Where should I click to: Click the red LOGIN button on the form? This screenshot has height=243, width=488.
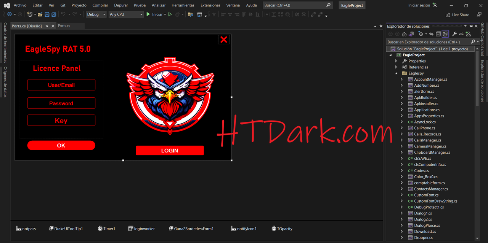(170, 151)
